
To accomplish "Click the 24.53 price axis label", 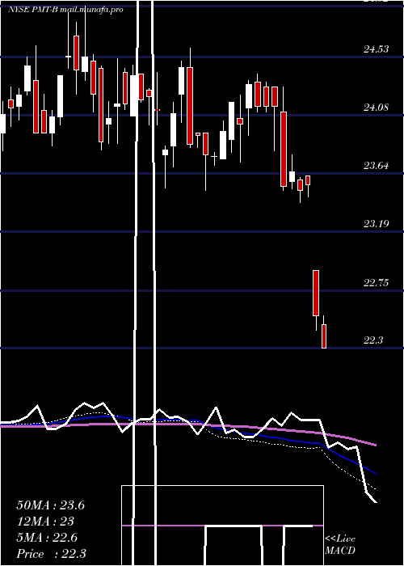I will pyautogui.click(x=376, y=49).
